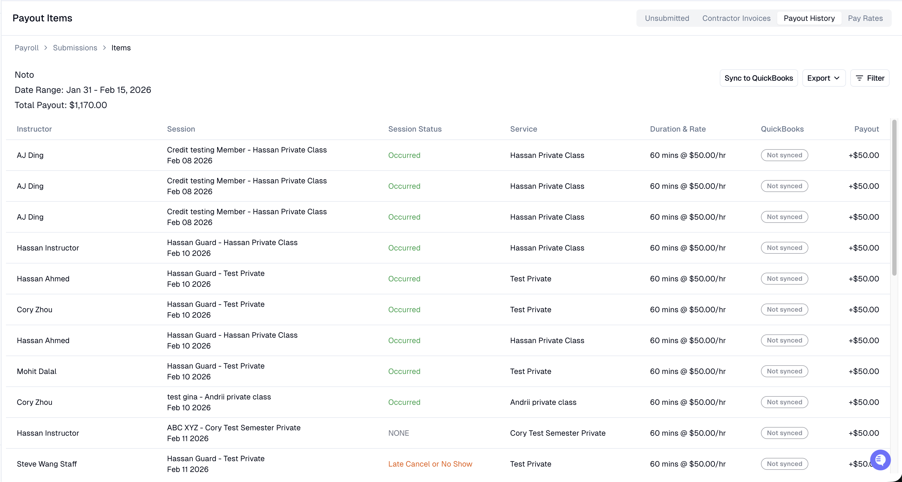Click Not synced badge in first AJ Ding row
Image resolution: width=902 pixels, height=482 pixels.
(784, 155)
